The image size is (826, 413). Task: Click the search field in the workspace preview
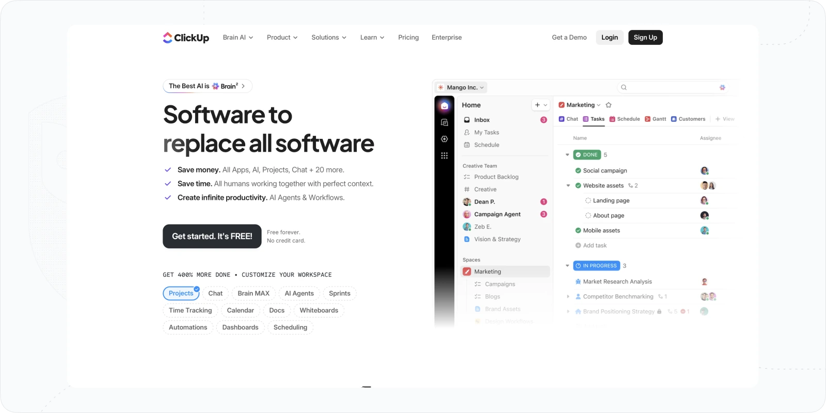tap(673, 87)
